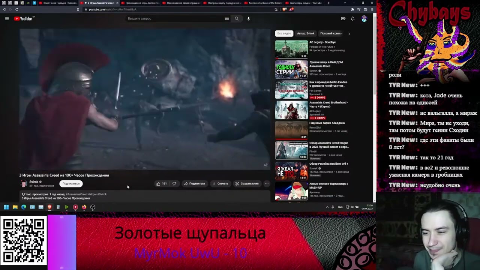Switch to Прохождение самой страшной browser tab

(x=181, y=3)
